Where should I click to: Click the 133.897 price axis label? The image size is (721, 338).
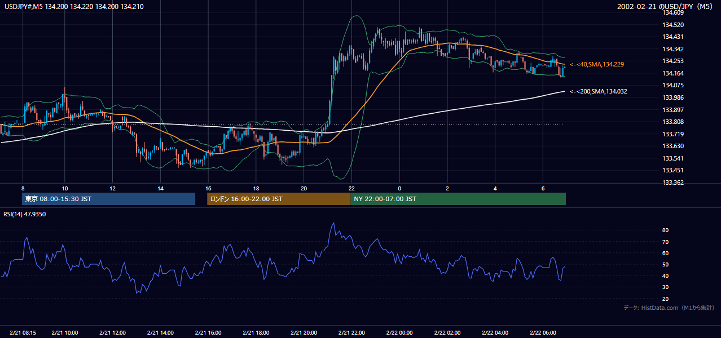673,109
